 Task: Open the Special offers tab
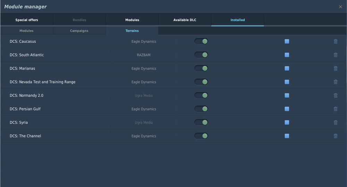[x=27, y=20]
